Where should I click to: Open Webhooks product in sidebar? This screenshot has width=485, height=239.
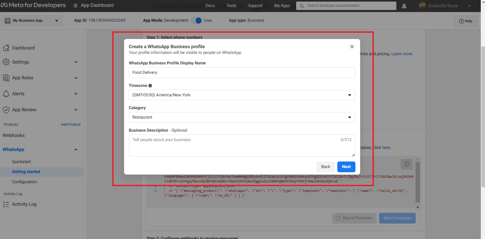point(14,135)
